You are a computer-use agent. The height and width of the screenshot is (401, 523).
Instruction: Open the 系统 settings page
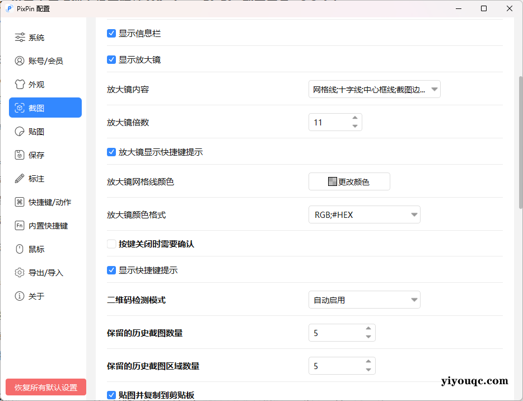tap(37, 37)
